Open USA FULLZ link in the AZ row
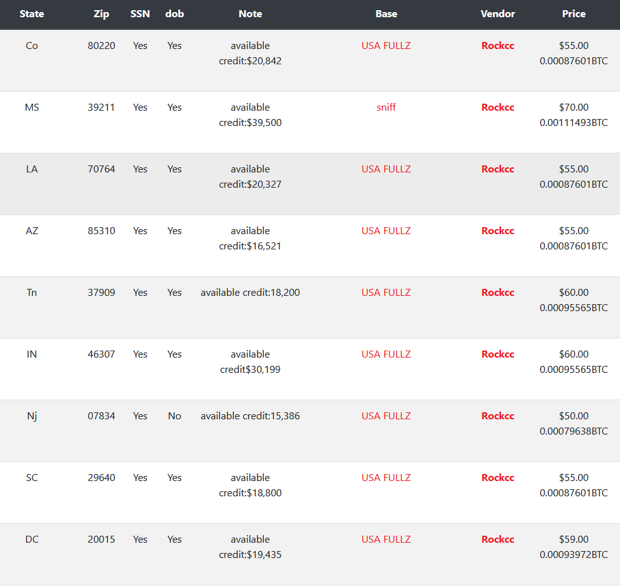Viewport: 620px width, 586px height. (x=387, y=231)
